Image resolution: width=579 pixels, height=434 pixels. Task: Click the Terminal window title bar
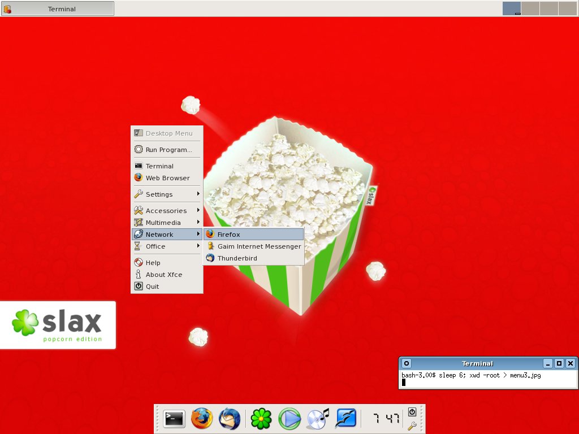point(477,363)
